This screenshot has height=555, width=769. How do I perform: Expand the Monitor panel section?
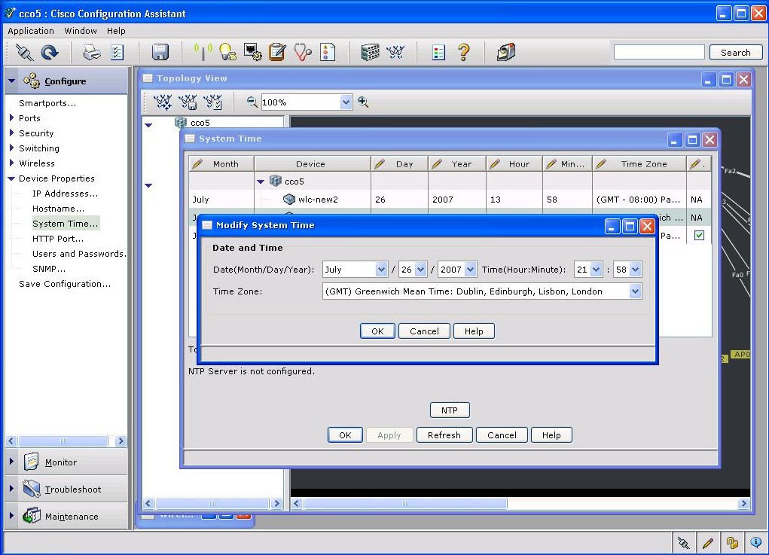[x=12, y=462]
